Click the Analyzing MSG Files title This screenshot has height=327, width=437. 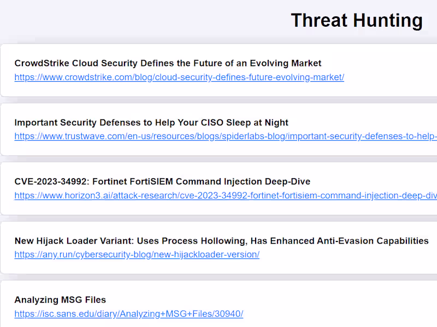click(60, 300)
